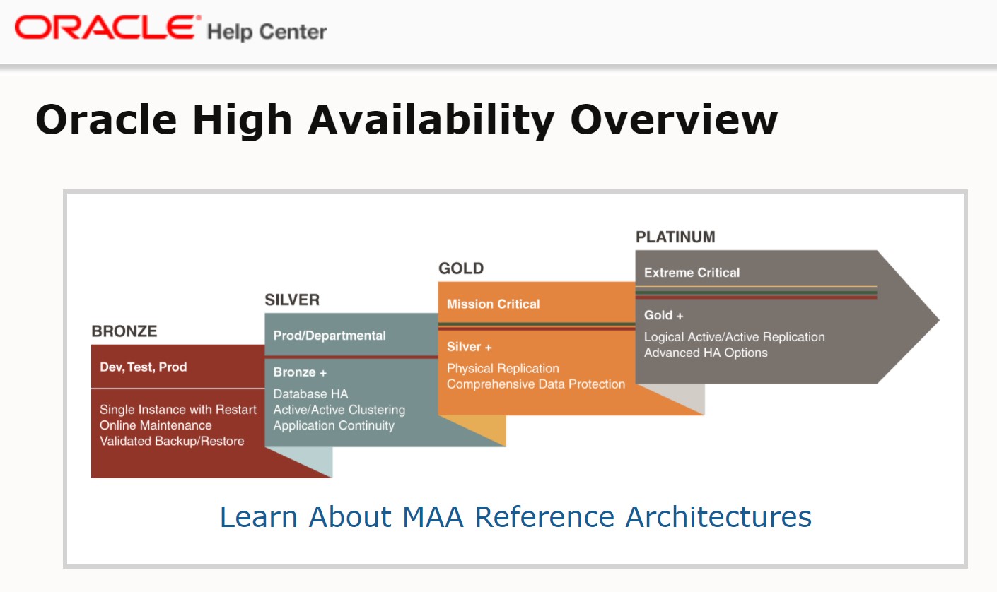The height and width of the screenshot is (592, 997).
Task: Click Database HA text
Action: tap(310, 394)
